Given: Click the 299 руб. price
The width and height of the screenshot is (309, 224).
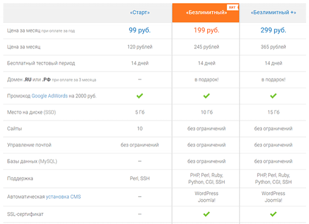Looking at the screenshot, I should point(273,30).
